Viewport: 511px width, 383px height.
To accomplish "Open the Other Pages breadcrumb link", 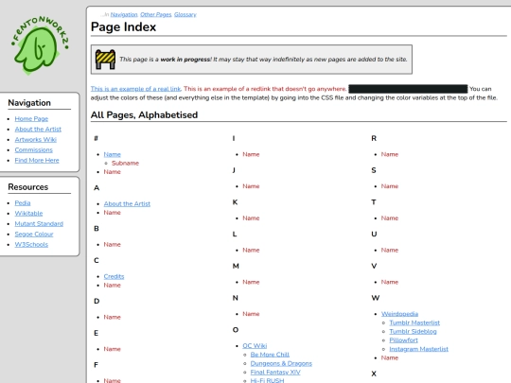I will [x=156, y=14].
